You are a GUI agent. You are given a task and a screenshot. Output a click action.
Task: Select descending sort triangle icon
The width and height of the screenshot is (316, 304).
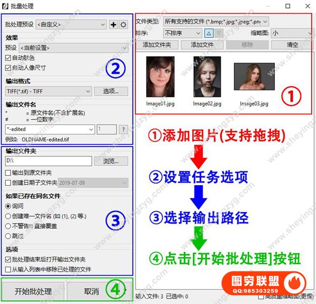(219, 33)
